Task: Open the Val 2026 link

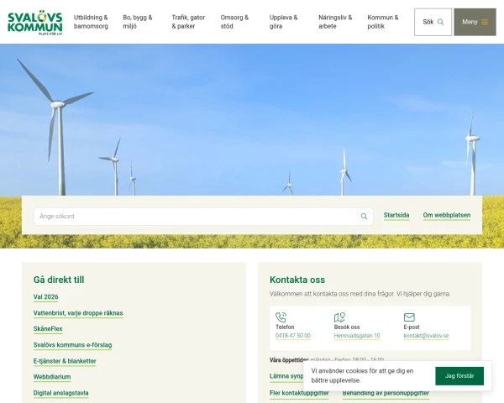Action: (46, 297)
